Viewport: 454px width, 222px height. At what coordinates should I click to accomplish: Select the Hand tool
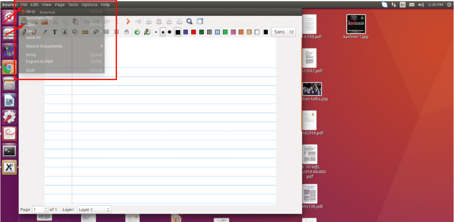pyautogui.click(x=126, y=32)
